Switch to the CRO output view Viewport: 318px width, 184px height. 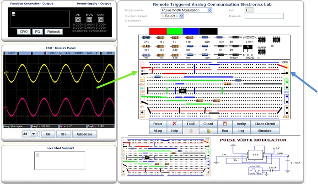(x=24, y=32)
